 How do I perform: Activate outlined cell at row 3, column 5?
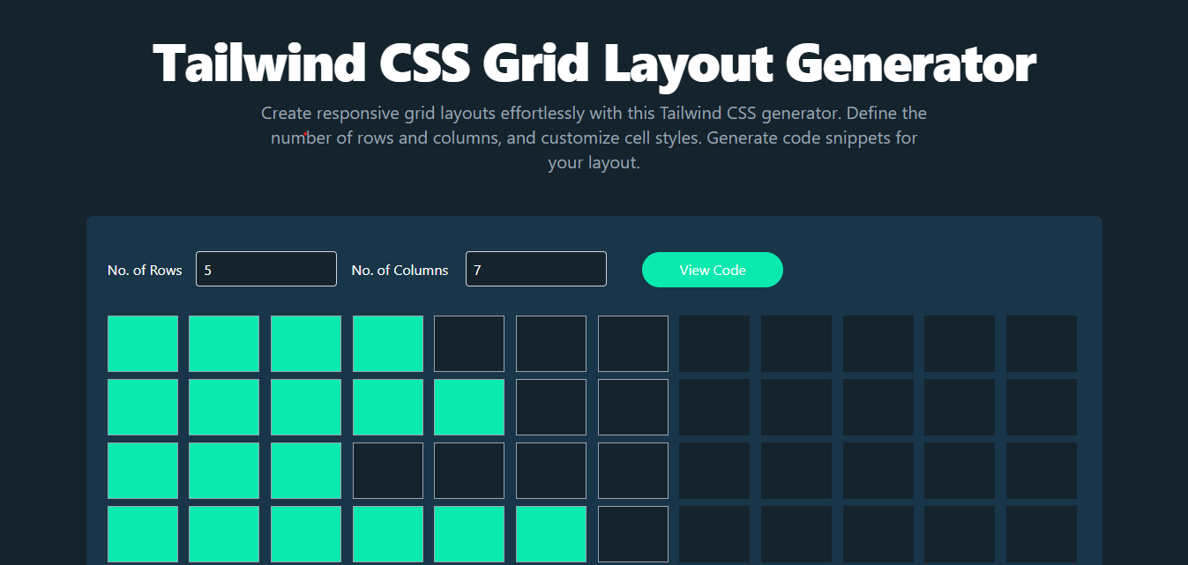click(469, 471)
